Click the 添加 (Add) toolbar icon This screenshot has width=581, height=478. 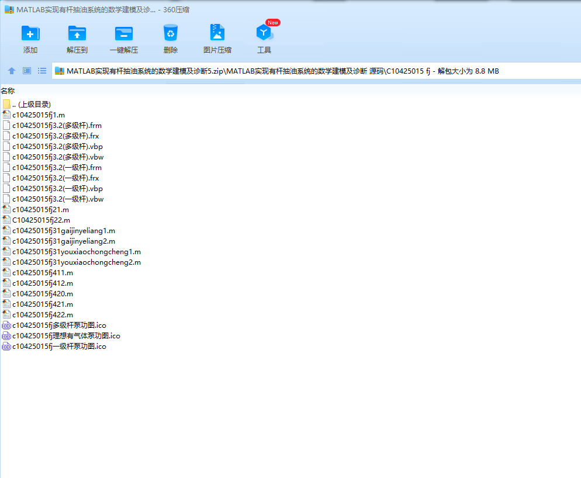[30, 33]
